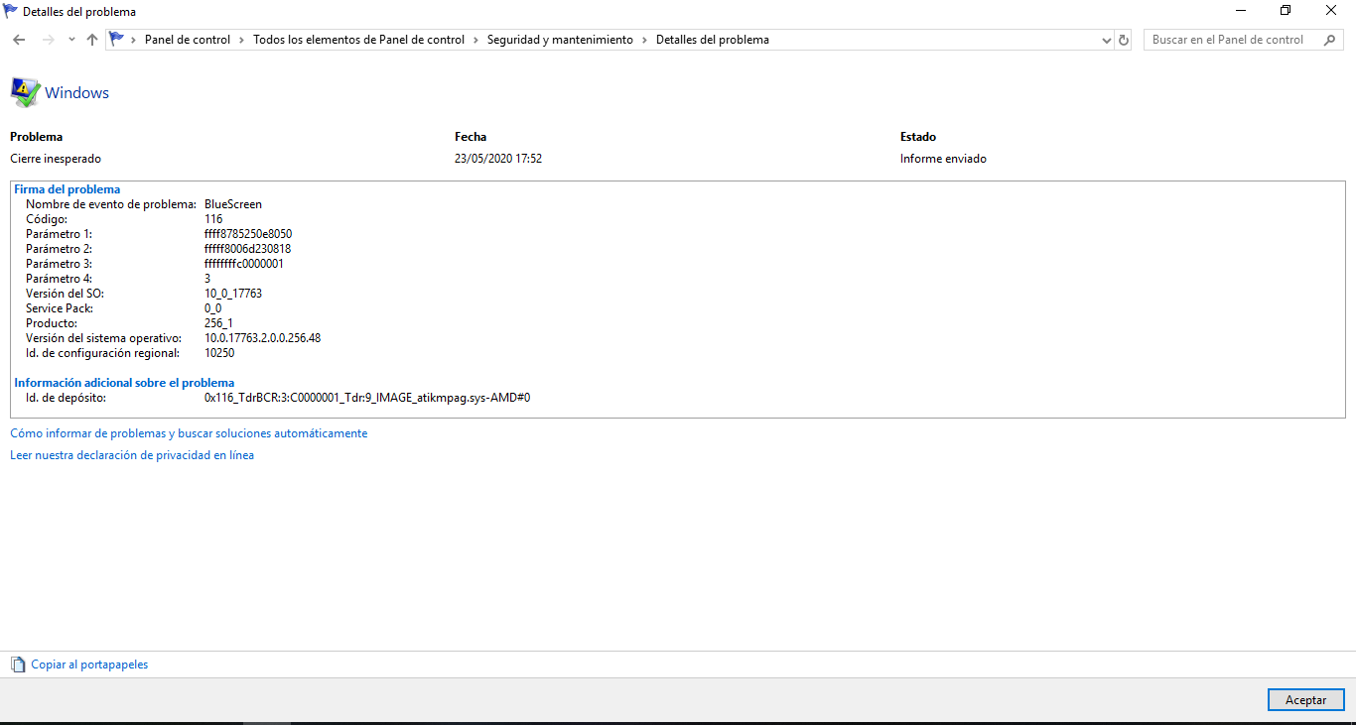Go back with the navigation arrow
The width and height of the screenshot is (1356, 725).
18,40
